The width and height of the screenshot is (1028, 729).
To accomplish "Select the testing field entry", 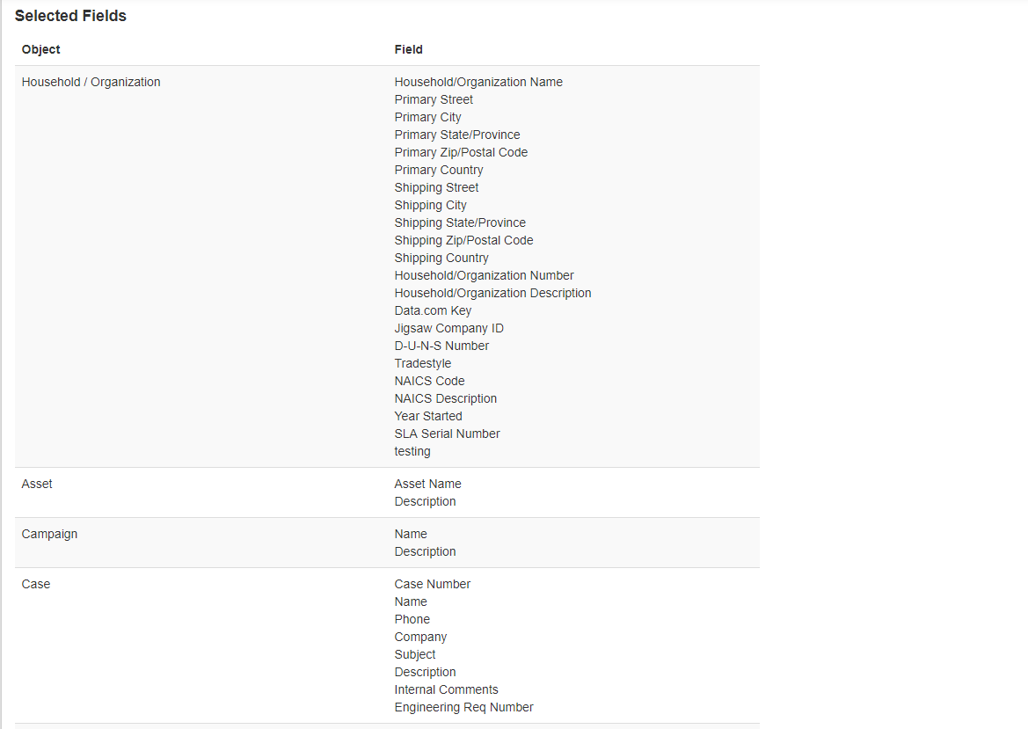I will (412, 452).
